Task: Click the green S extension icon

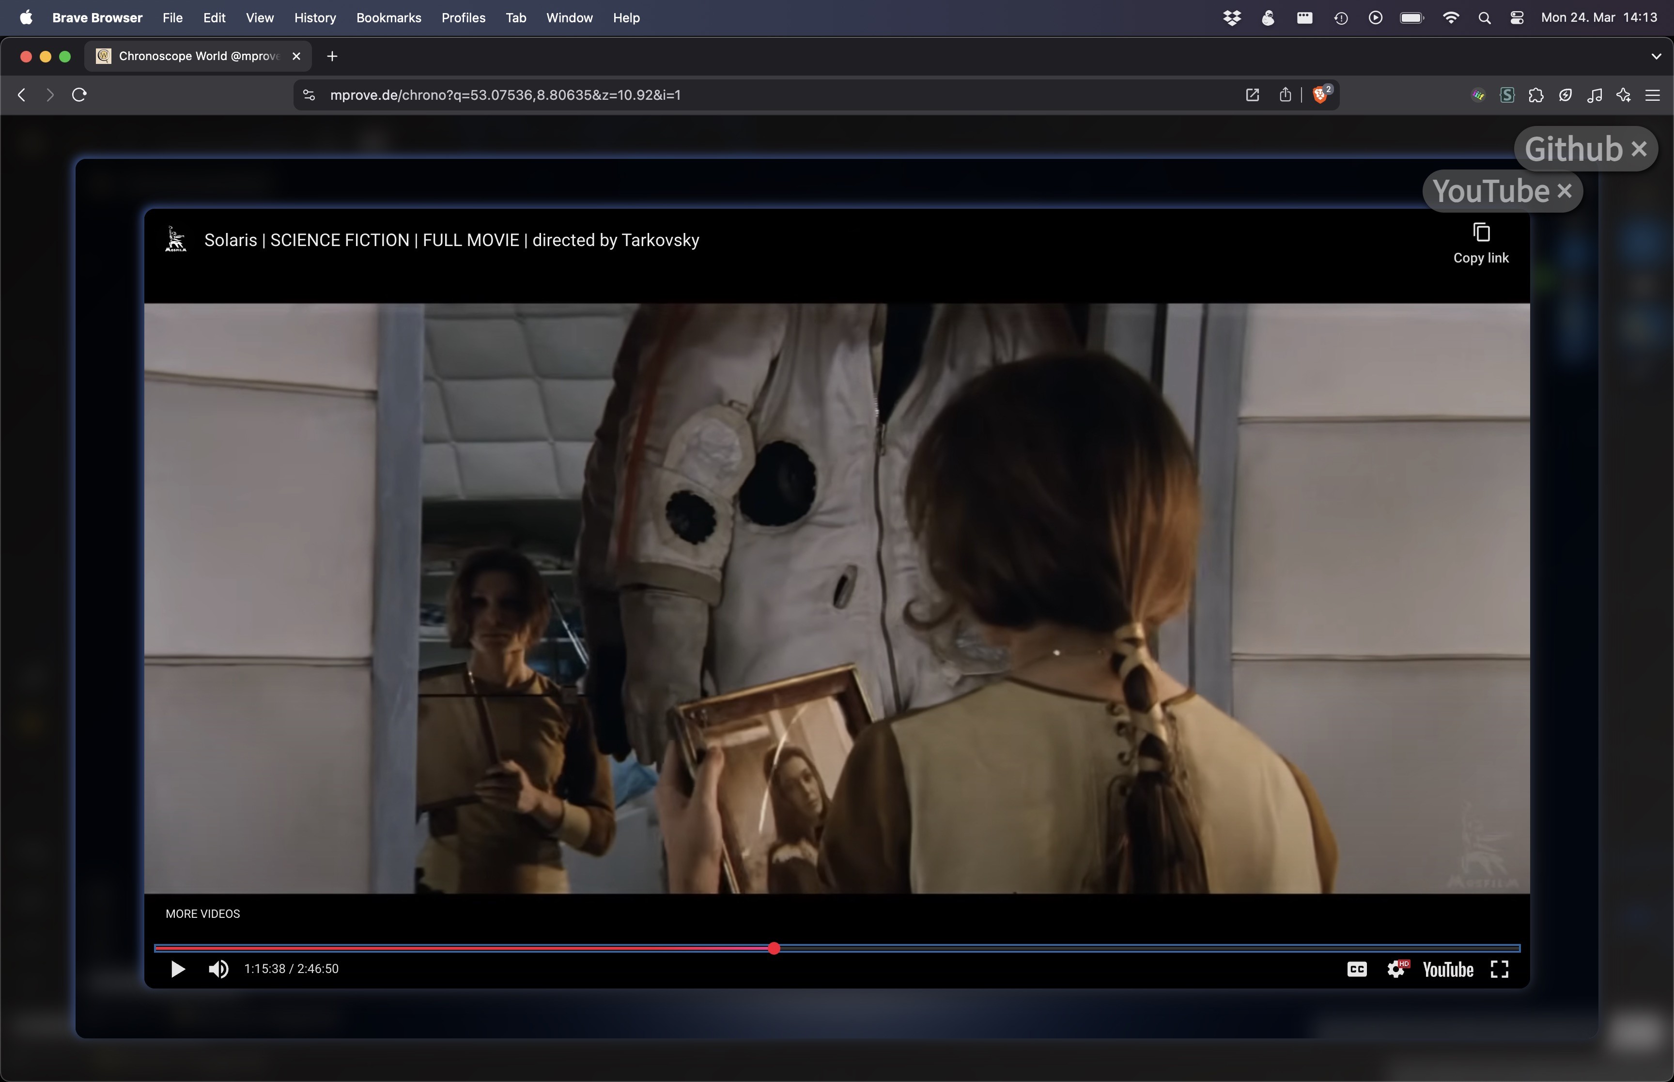Action: 1507,95
